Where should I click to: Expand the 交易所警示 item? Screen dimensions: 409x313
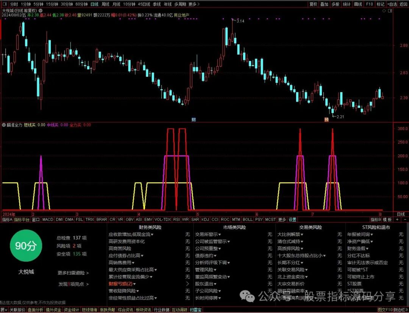208,234
